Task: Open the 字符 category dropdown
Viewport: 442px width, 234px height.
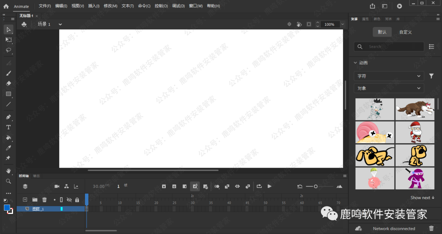Action: click(389, 76)
